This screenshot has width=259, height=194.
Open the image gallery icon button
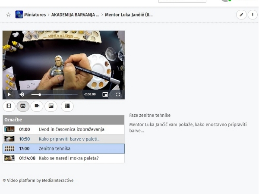pyautogui.click(x=51, y=106)
